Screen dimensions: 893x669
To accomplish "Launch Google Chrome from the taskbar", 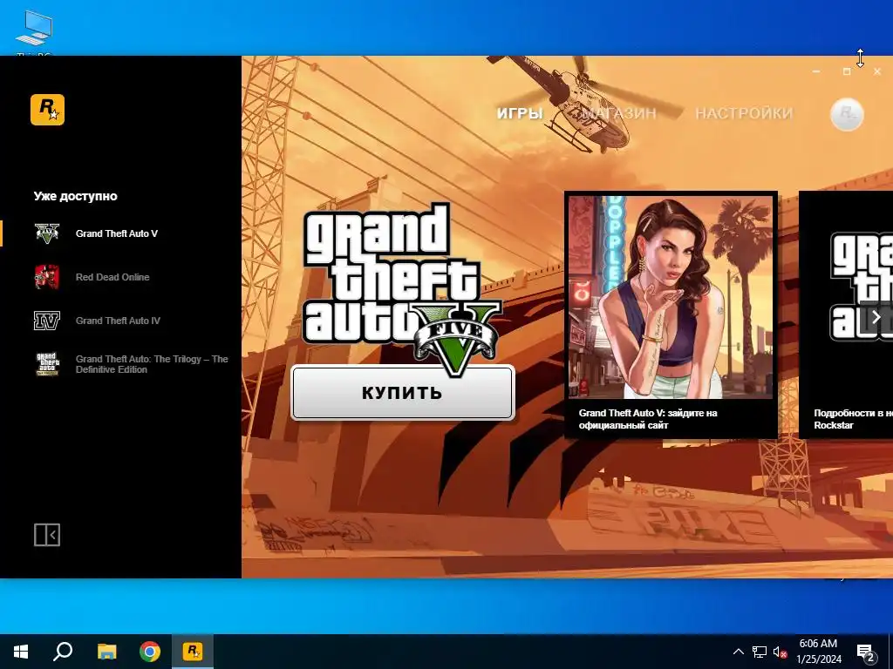I will (x=150, y=652).
